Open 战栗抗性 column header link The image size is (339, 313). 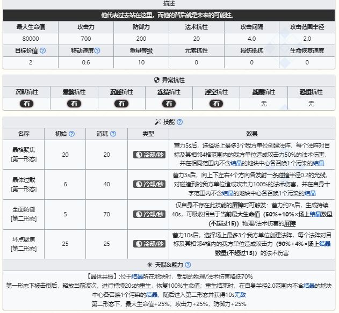[x=264, y=92]
